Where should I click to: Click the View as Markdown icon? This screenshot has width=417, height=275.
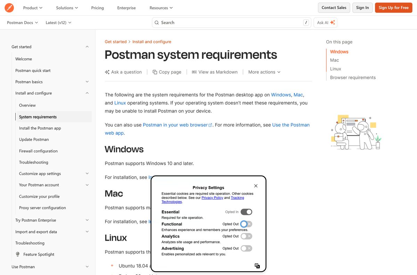[x=194, y=72]
